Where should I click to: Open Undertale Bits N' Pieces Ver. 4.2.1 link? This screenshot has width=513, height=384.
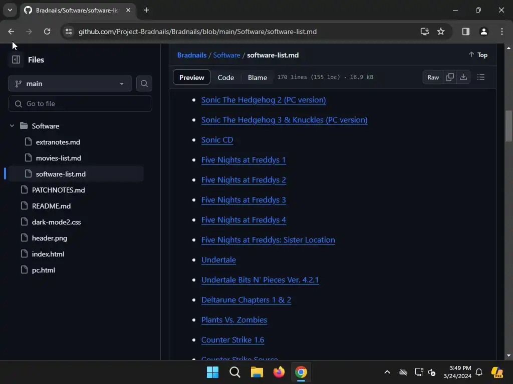coord(260,280)
